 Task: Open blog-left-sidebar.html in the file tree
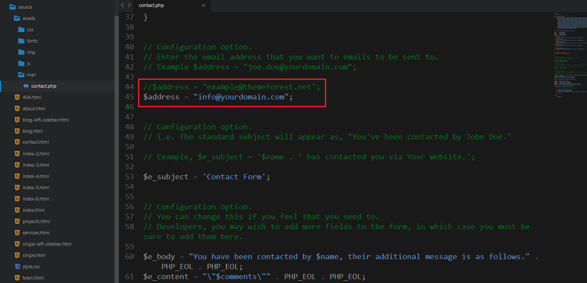(45, 120)
